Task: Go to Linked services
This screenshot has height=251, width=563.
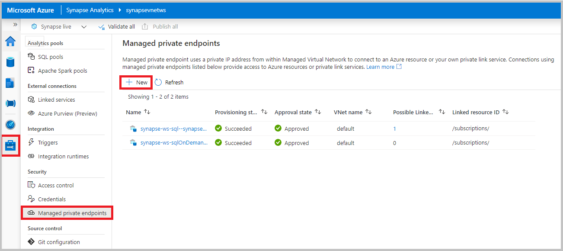Action: pyautogui.click(x=56, y=100)
